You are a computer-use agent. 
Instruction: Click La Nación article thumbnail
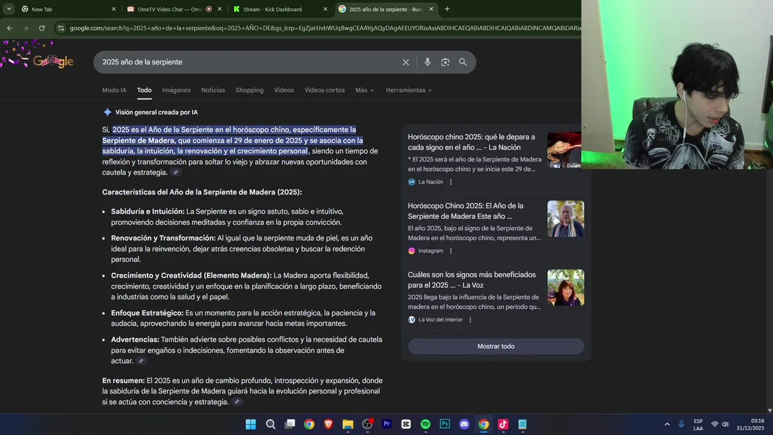pos(564,150)
